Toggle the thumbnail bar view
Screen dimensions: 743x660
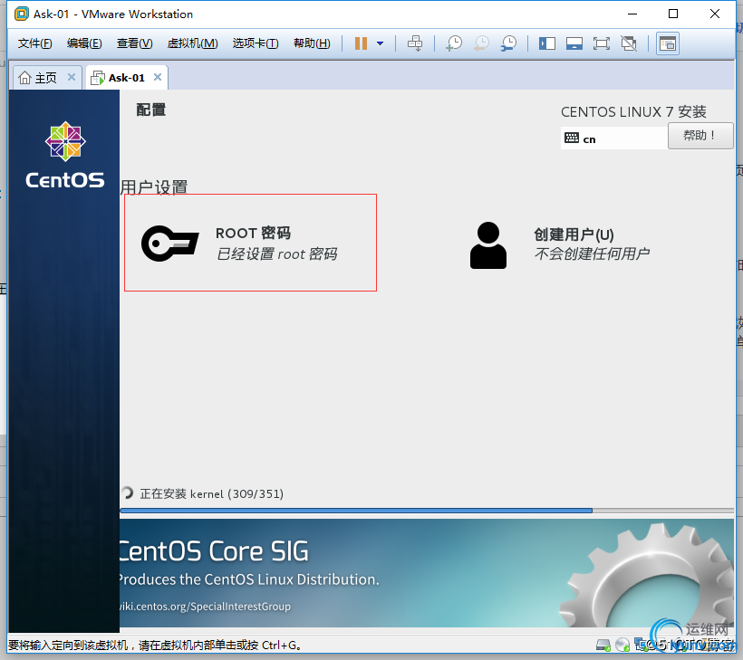(x=574, y=43)
